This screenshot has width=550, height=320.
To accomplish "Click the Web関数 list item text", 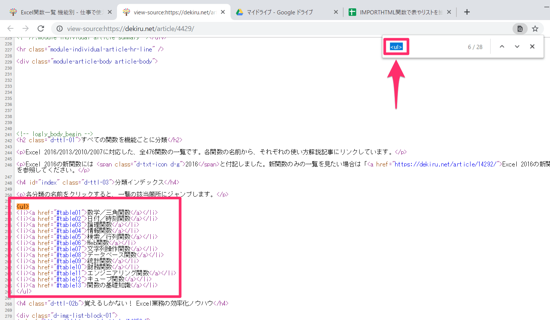I will coord(98,243).
